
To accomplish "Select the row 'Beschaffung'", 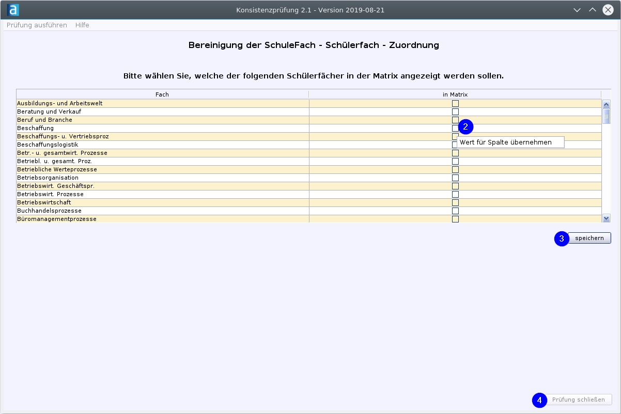I will pos(309,128).
